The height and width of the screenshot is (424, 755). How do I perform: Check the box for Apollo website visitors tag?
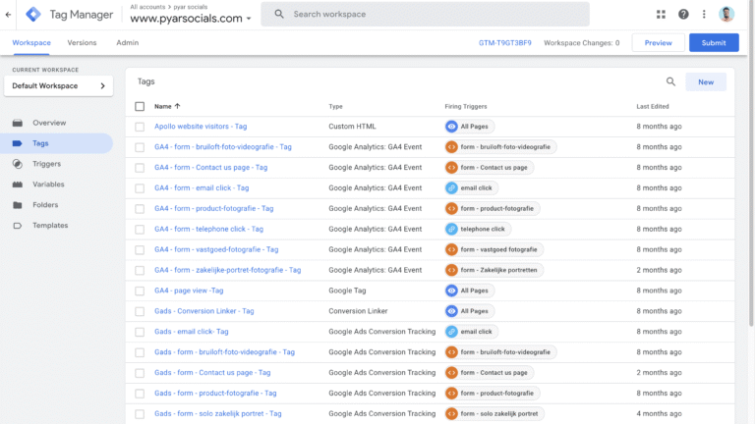click(x=140, y=127)
